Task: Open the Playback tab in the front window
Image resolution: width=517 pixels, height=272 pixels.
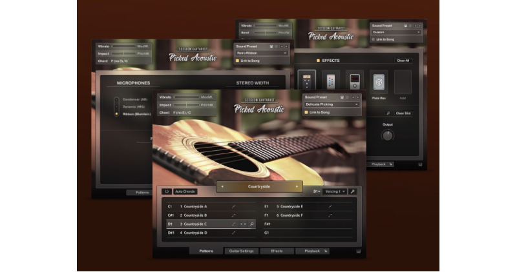Action: pos(312,251)
